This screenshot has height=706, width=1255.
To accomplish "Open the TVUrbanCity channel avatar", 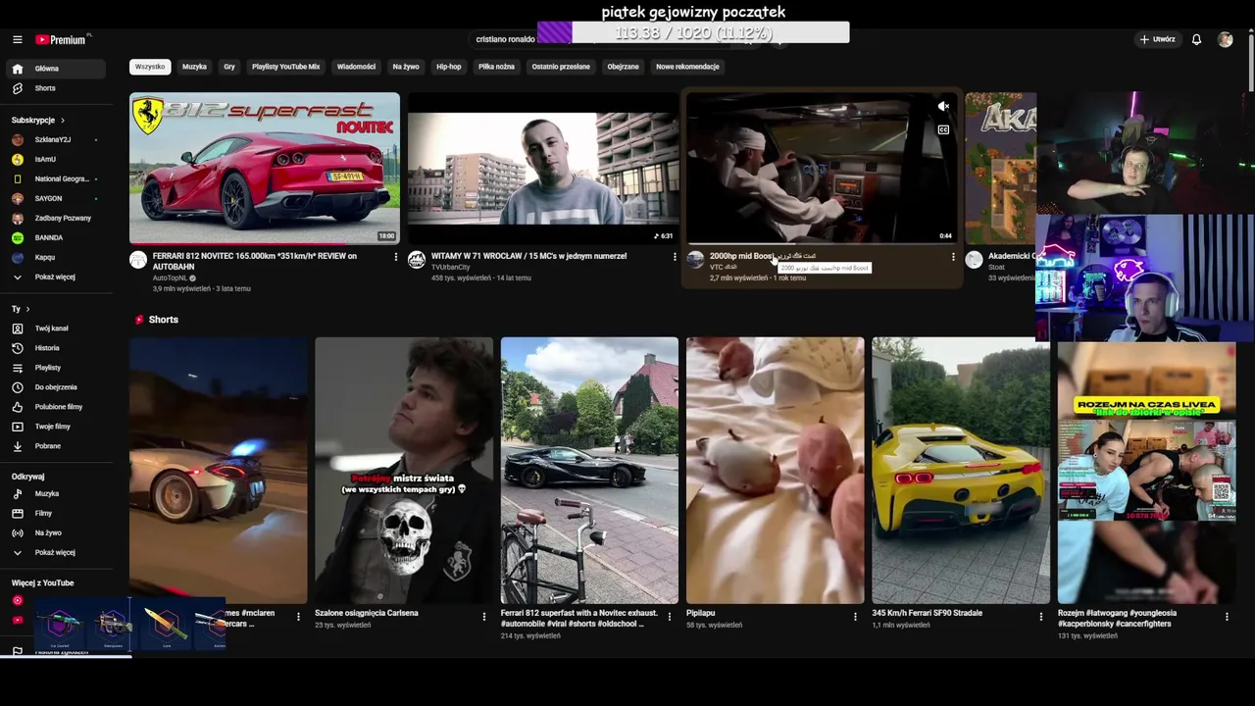I will tap(417, 260).
